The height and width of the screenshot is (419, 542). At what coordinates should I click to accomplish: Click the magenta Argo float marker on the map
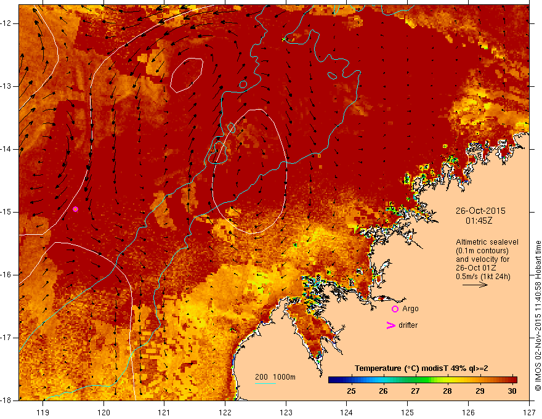coord(75,209)
